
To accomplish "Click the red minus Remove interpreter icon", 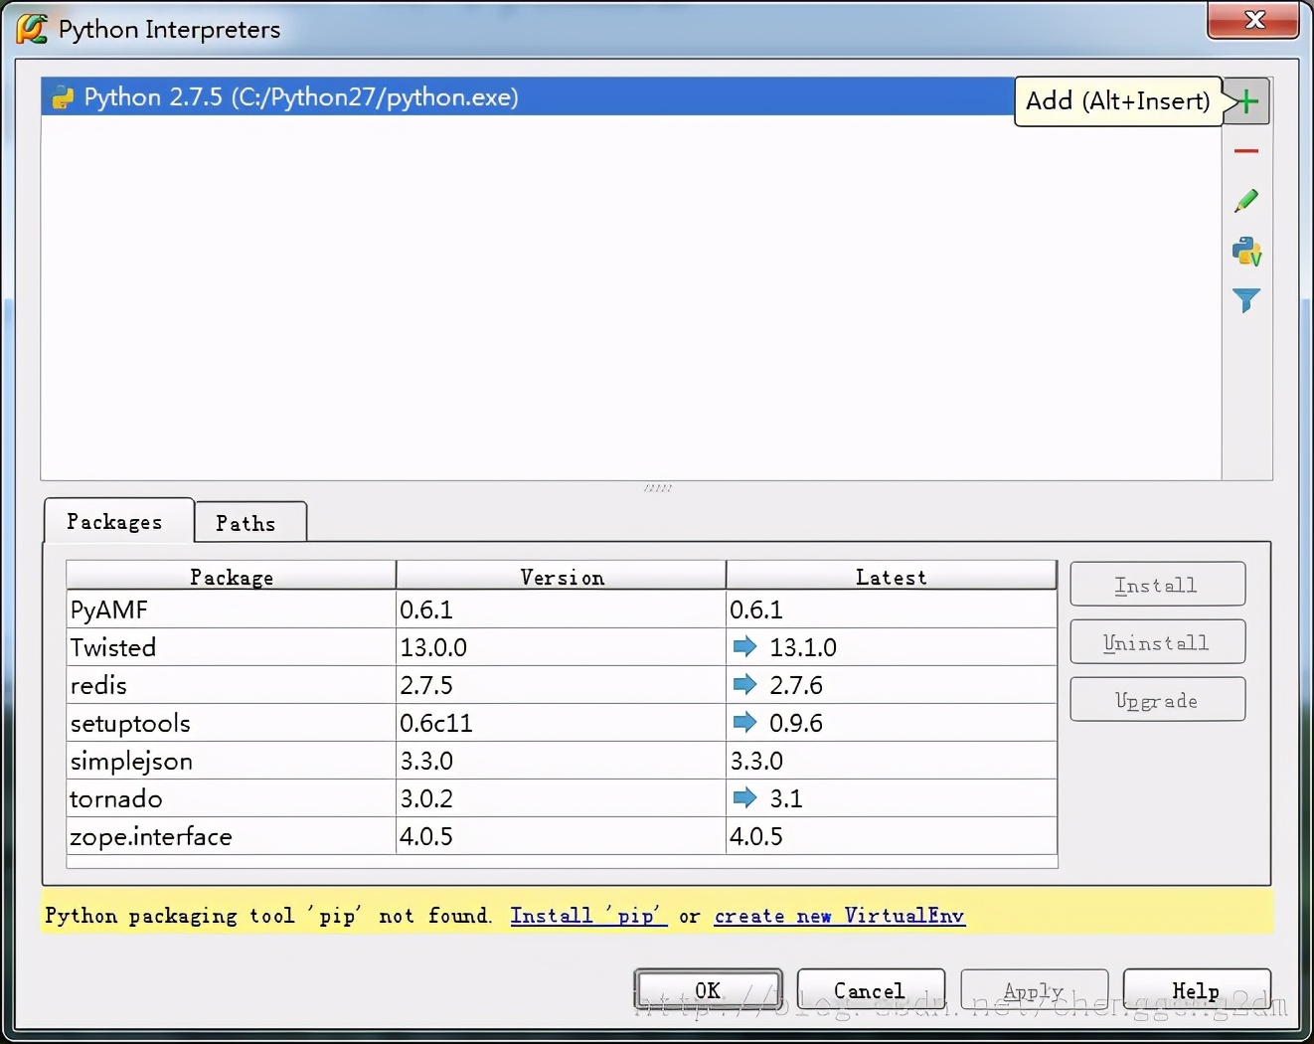I will click(x=1246, y=151).
